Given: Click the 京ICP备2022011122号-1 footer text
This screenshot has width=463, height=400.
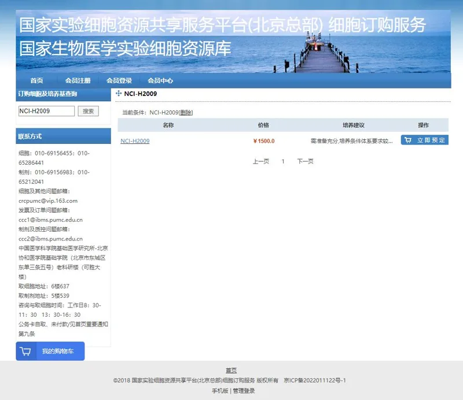Looking at the screenshot, I should pos(315,380).
